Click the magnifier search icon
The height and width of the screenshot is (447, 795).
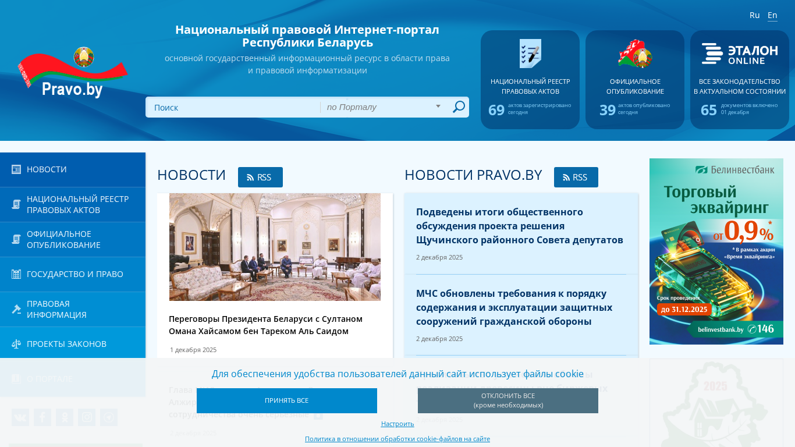(x=459, y=107)
